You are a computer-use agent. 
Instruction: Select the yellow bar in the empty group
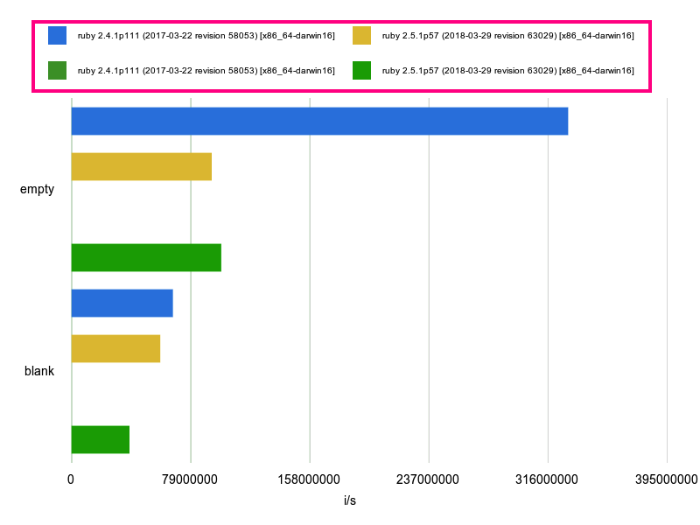(140, 166)
